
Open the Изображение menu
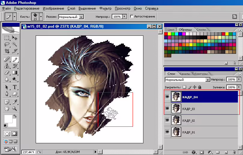[53, 8]
